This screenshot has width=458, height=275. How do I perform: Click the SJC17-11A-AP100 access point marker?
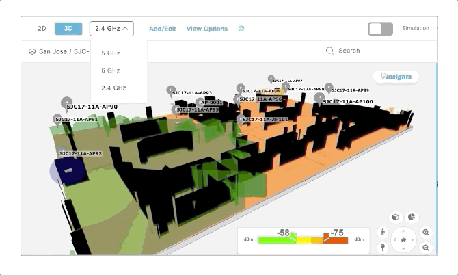[319, 98]
